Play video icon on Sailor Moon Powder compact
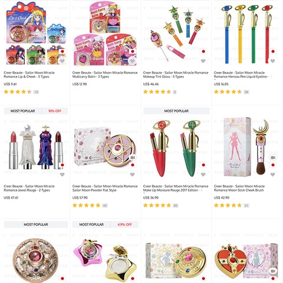The height and width of the screenshot is (283, 283). (133, 157)
